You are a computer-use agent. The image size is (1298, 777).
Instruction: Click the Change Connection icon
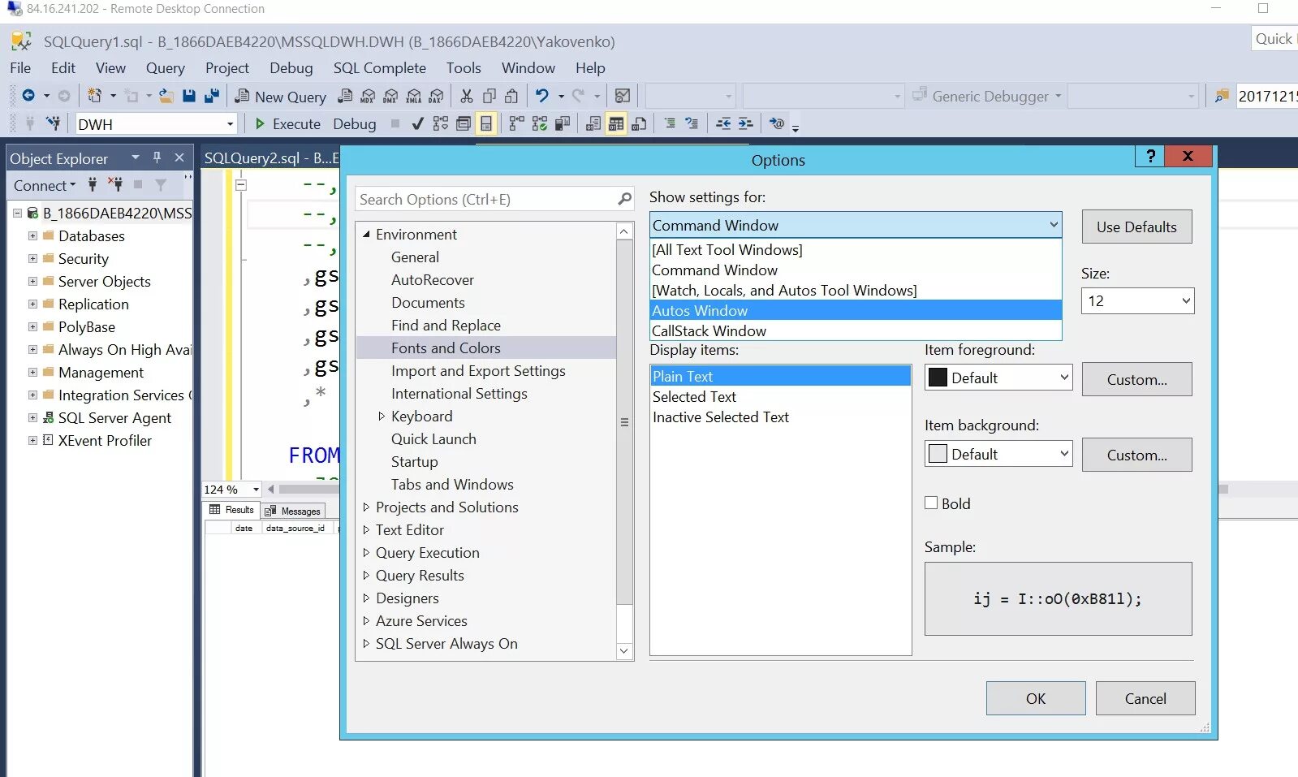(54, 123)
